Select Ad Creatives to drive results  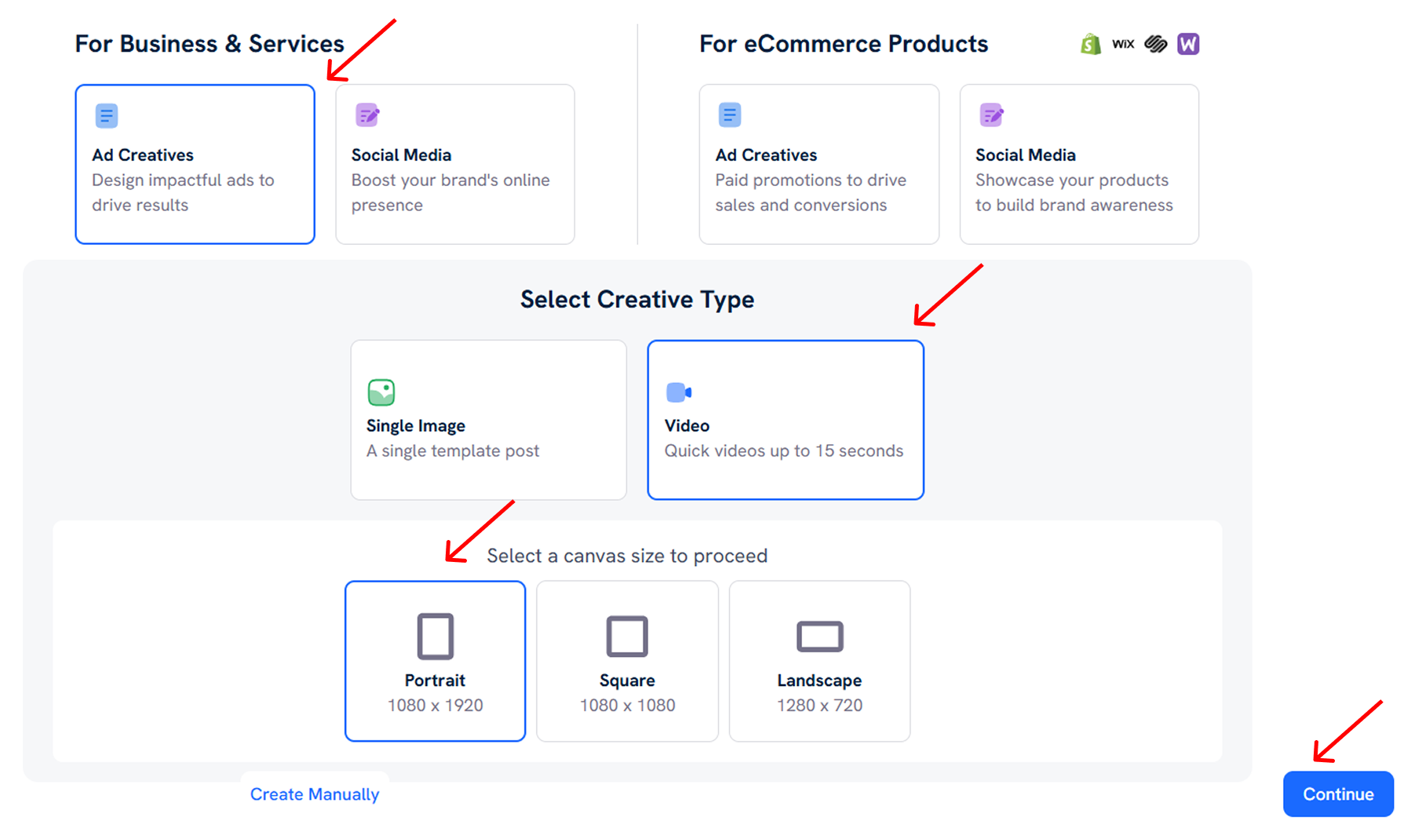(x=195, y=164)
